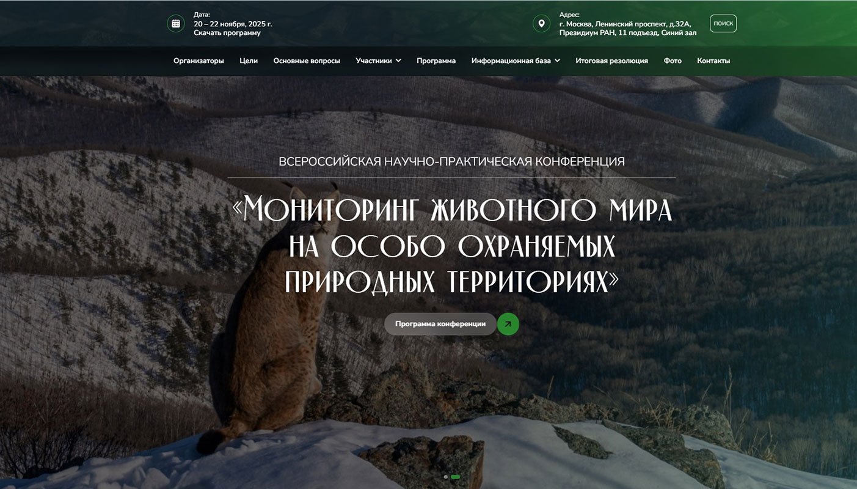Expand the Информационная база dropdown chevron
Screen dimensions: 857x489
coord(557,61)
